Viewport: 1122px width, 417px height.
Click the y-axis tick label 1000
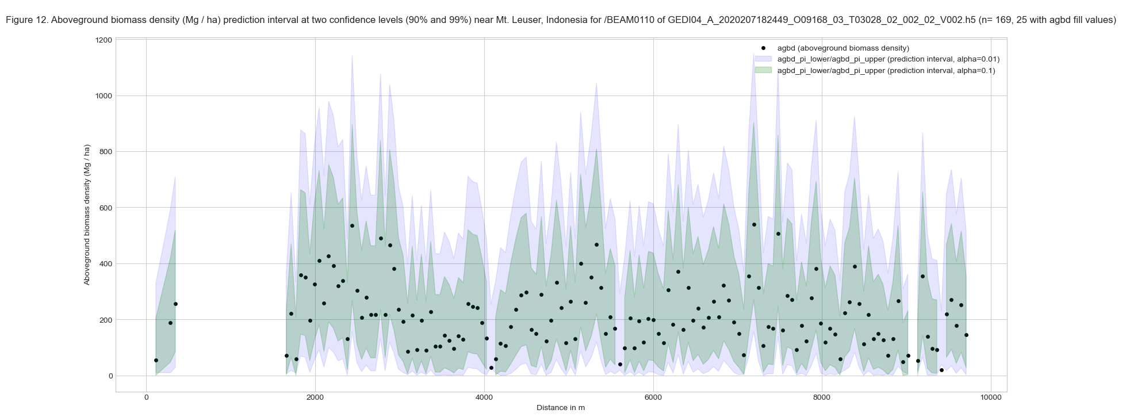104,96
